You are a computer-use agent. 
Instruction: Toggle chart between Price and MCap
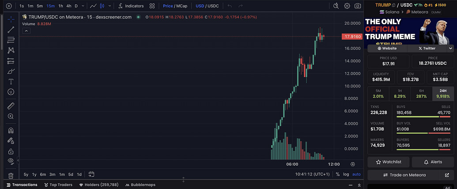[x=175, y=6]
